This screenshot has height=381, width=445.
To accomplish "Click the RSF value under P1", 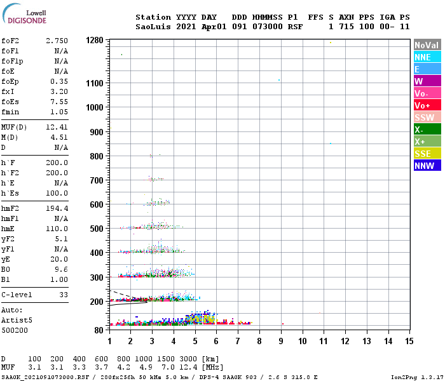I will (295, 27).
